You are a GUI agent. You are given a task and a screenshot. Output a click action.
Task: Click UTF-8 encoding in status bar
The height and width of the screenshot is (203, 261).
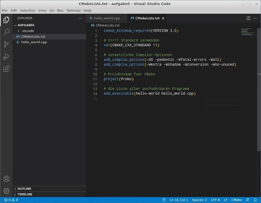coord(215,200)
